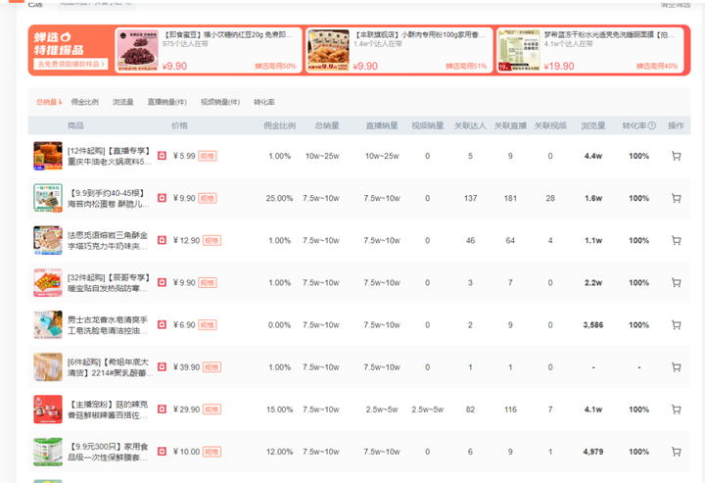The image size is (705, 483).
Task: Open the 家用食品级一次性保鲜膜套 product title
Action: coord(108,452)
